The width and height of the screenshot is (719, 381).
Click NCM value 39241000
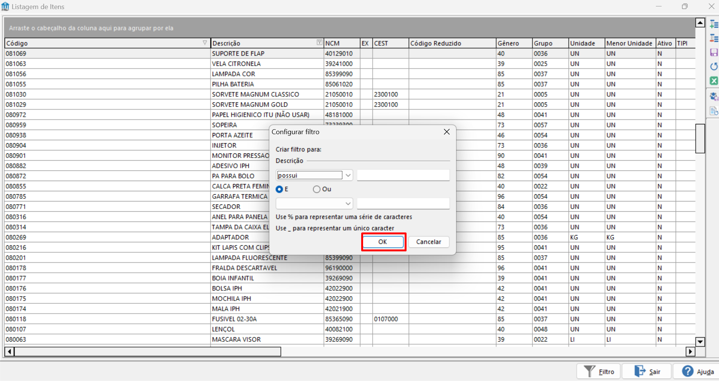[342, 63]
